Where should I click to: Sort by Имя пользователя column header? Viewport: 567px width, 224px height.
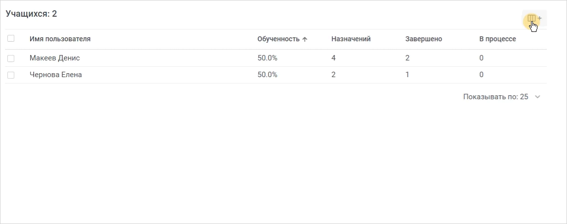(x=60, y=39)
